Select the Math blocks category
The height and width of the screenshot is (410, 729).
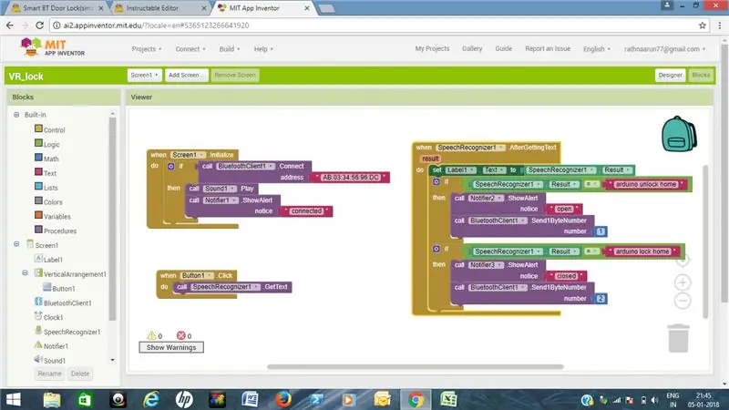click(x=46, y=159)
